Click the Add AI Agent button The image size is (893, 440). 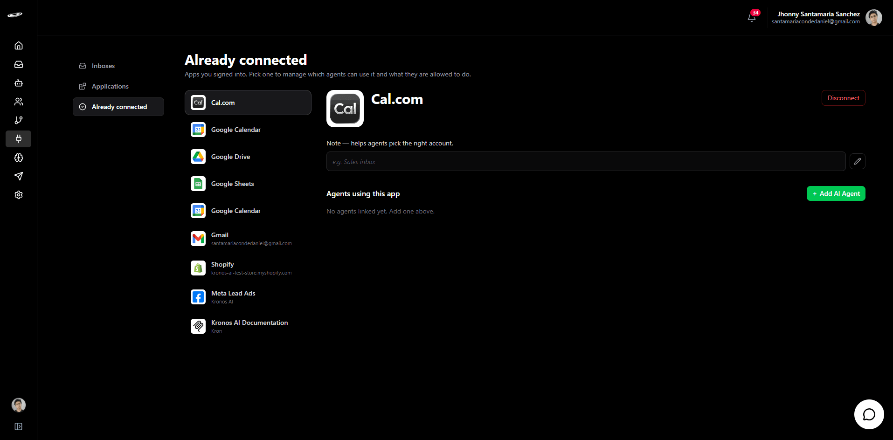tap(836, 193)
